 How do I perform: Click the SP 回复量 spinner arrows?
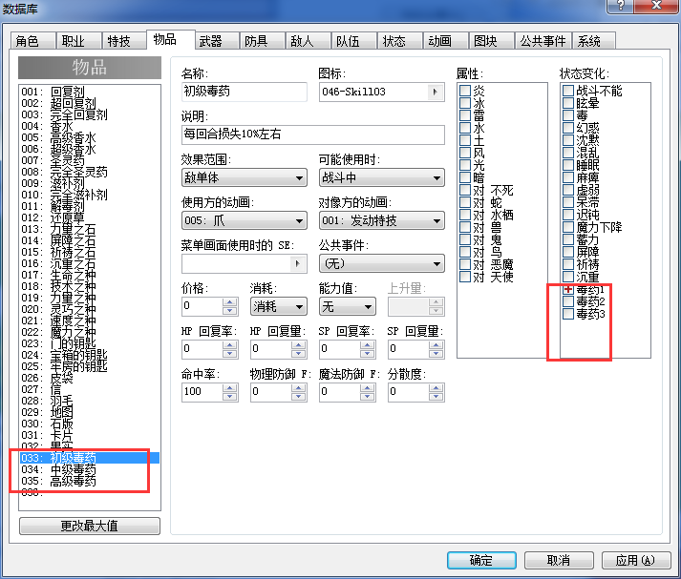pyautogui.click(x=436, y=349)
